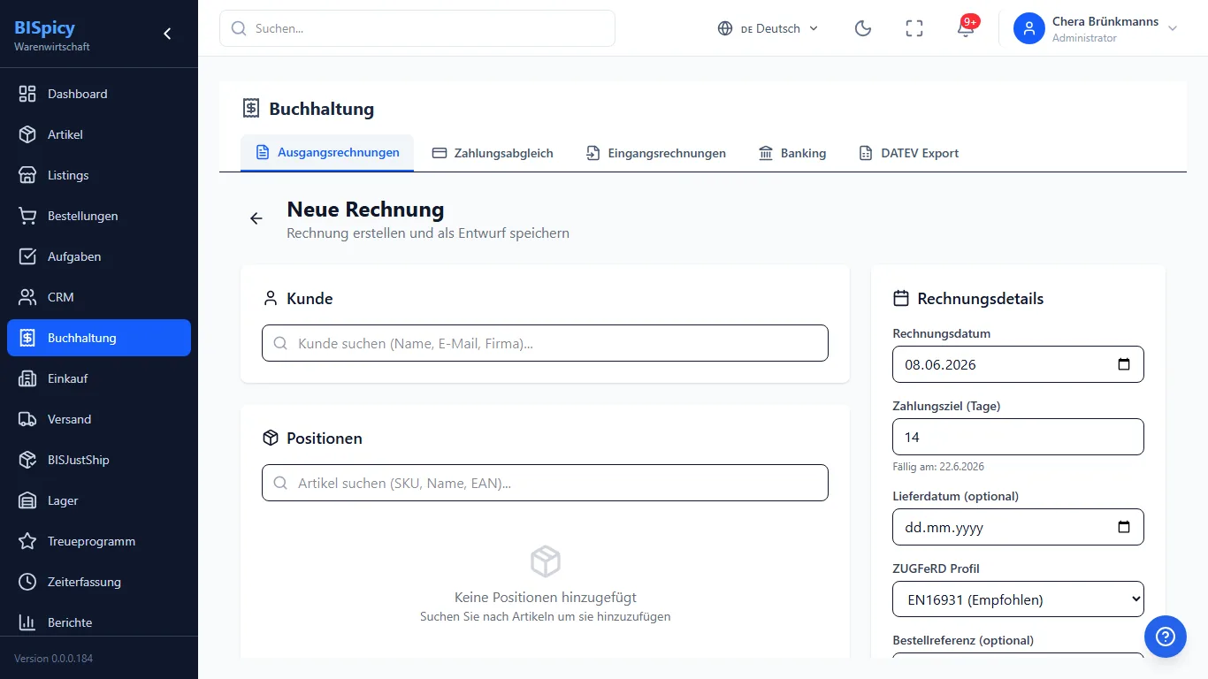1208x679 pixels.
Task: Toggle dark mode with the moon icon
Action: [863, 28]
